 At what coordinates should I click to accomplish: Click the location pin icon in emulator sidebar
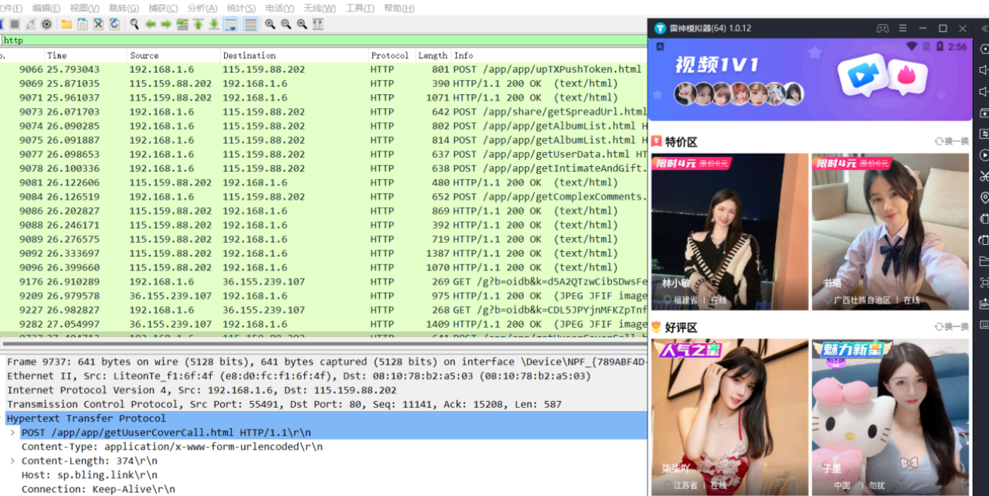click(983, 197)
